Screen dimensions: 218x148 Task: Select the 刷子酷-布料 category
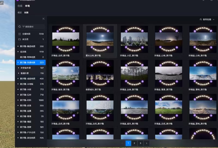[x=31, y=100]
